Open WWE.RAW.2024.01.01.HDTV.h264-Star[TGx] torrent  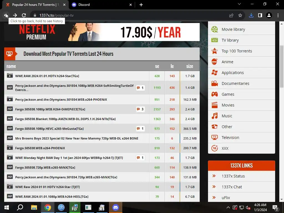[x=47, y=76]
